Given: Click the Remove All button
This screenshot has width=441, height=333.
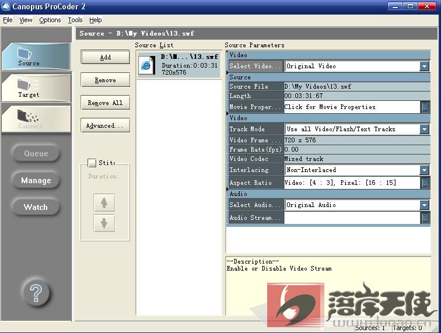Looking at the screenshot, I should click(105, 103).
